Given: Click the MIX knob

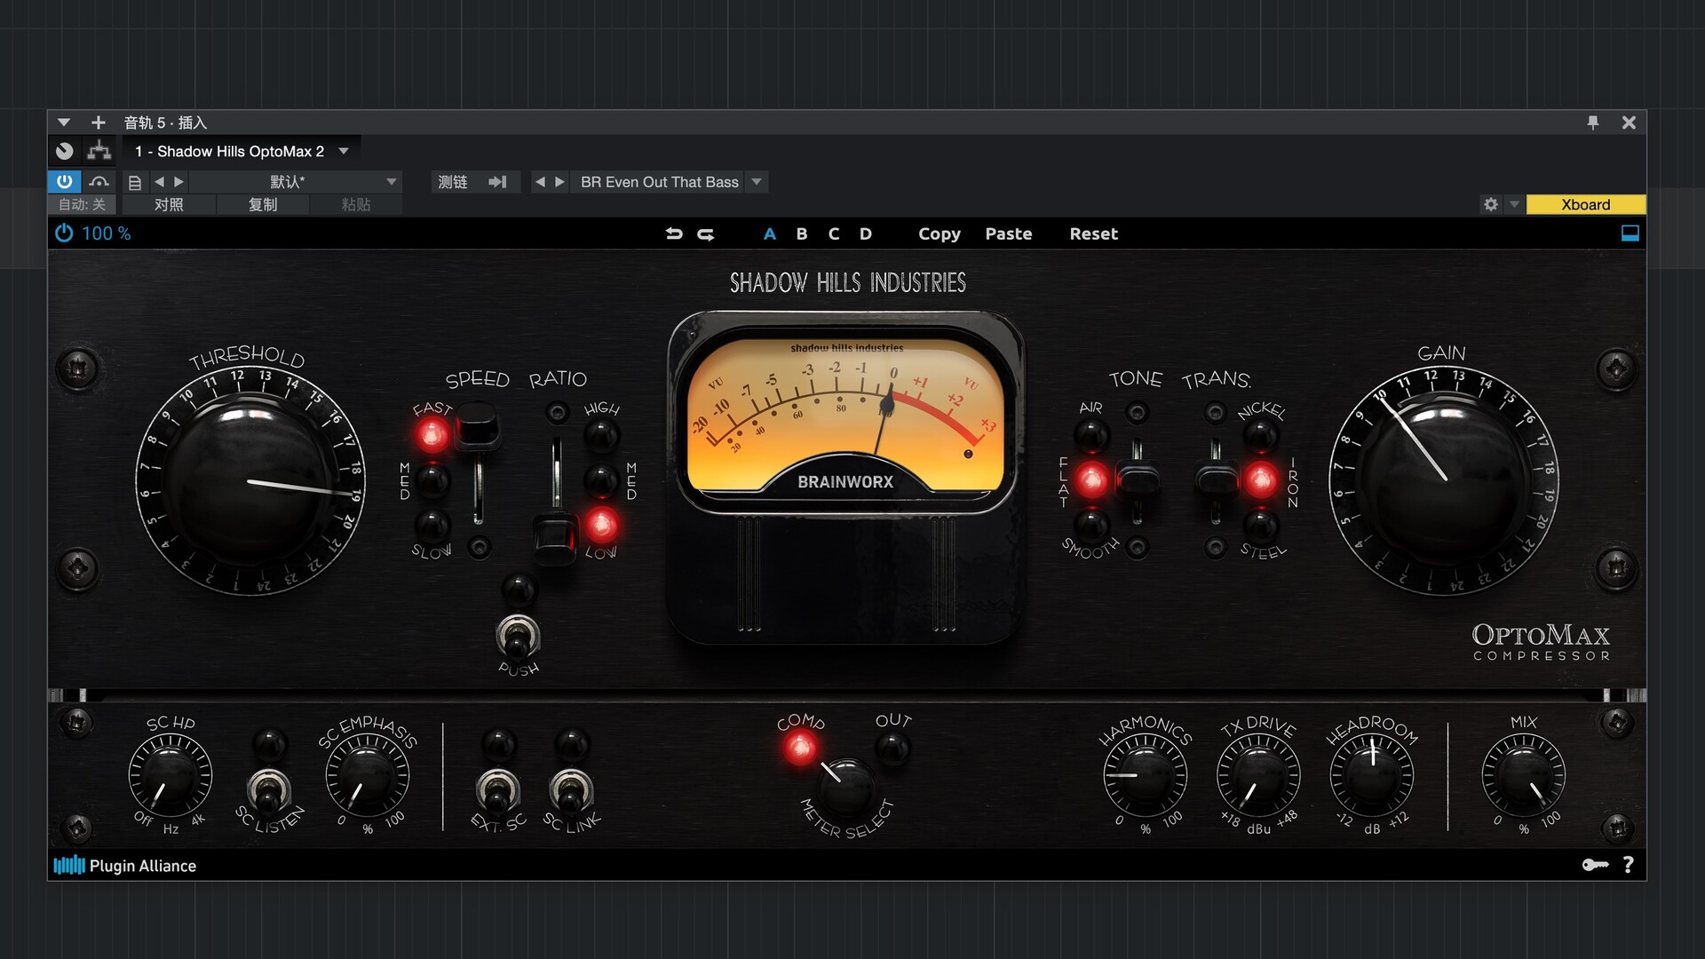Looking at the screenshot, I should pos(1523,774).
